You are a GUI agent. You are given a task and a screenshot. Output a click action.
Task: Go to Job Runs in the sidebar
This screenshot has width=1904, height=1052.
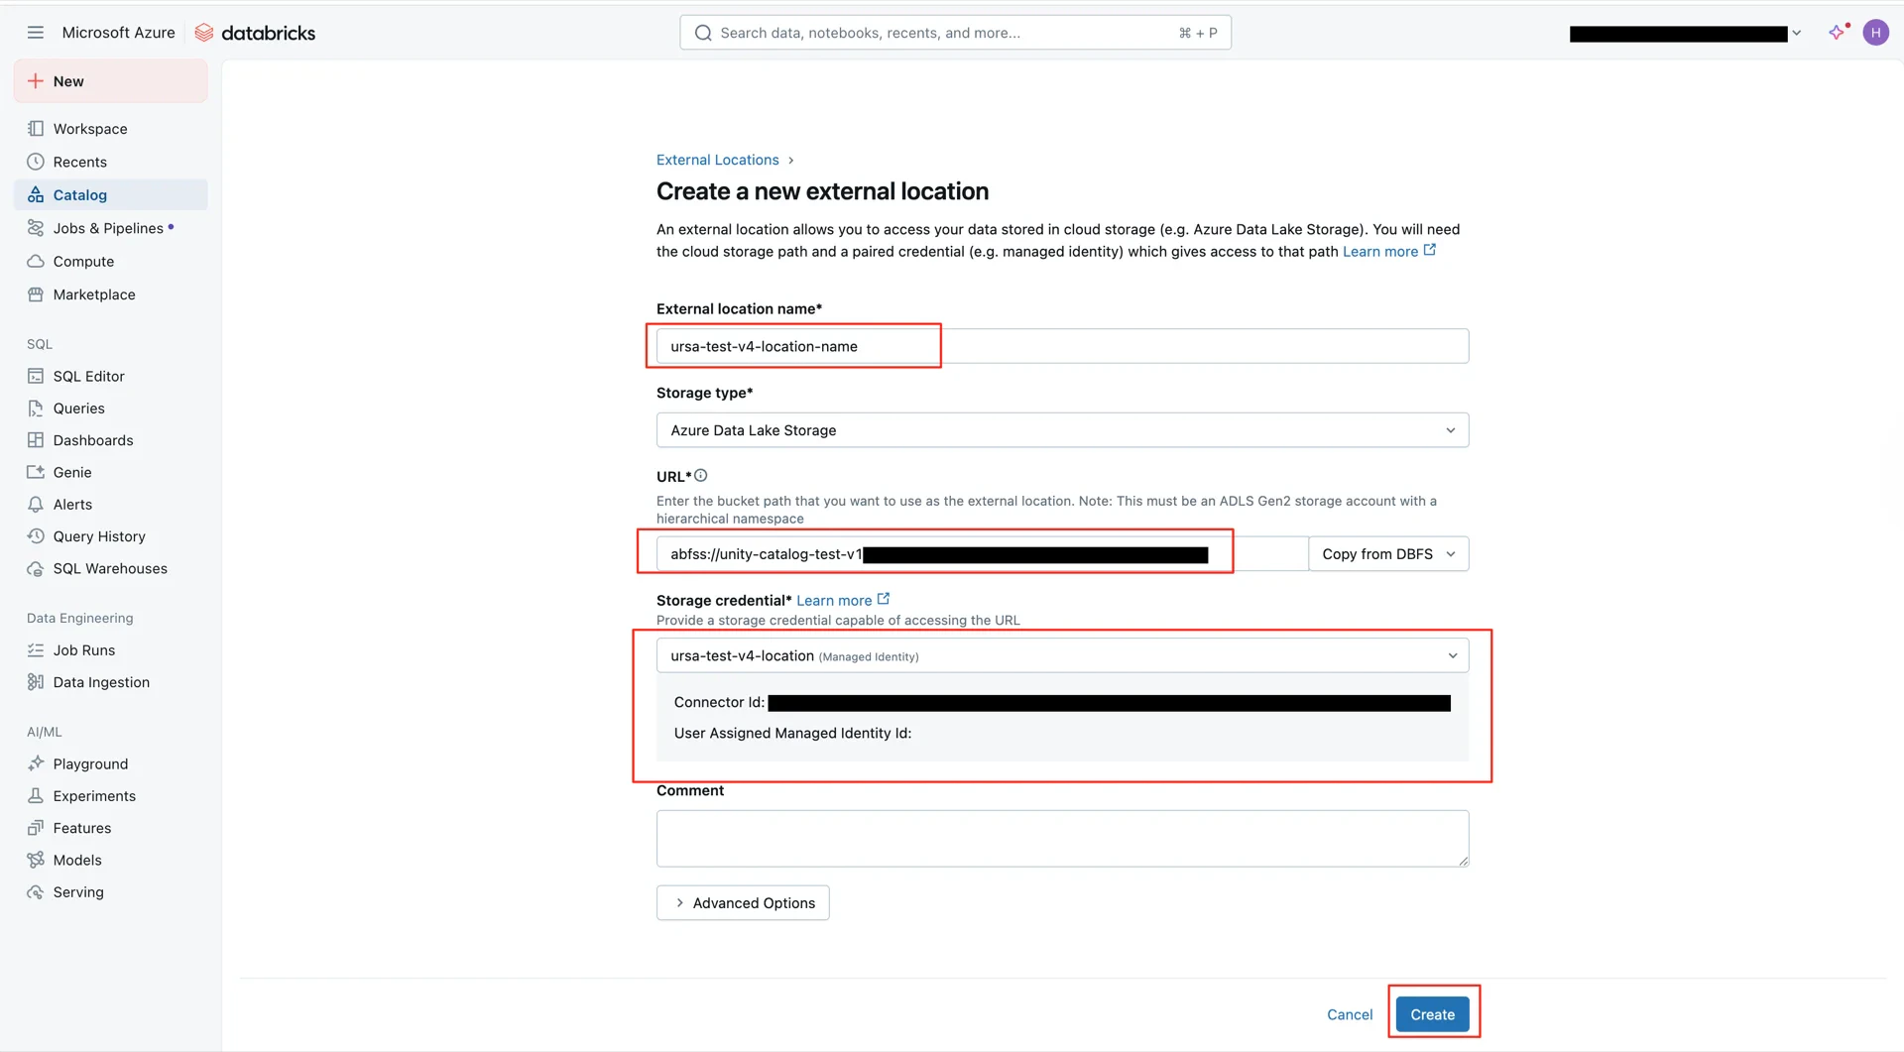(110, 650)
